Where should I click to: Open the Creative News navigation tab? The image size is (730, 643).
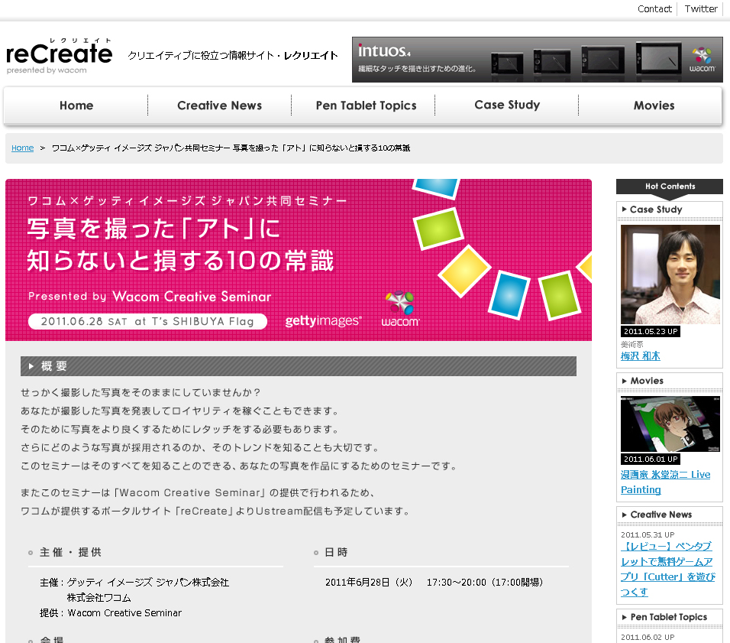coord(219,106)
